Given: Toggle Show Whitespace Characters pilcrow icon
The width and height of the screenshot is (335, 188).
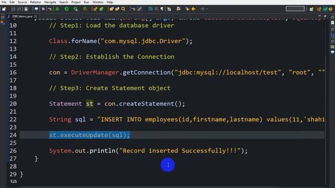Looking at the screenshot, I should (x=162, y=9).
